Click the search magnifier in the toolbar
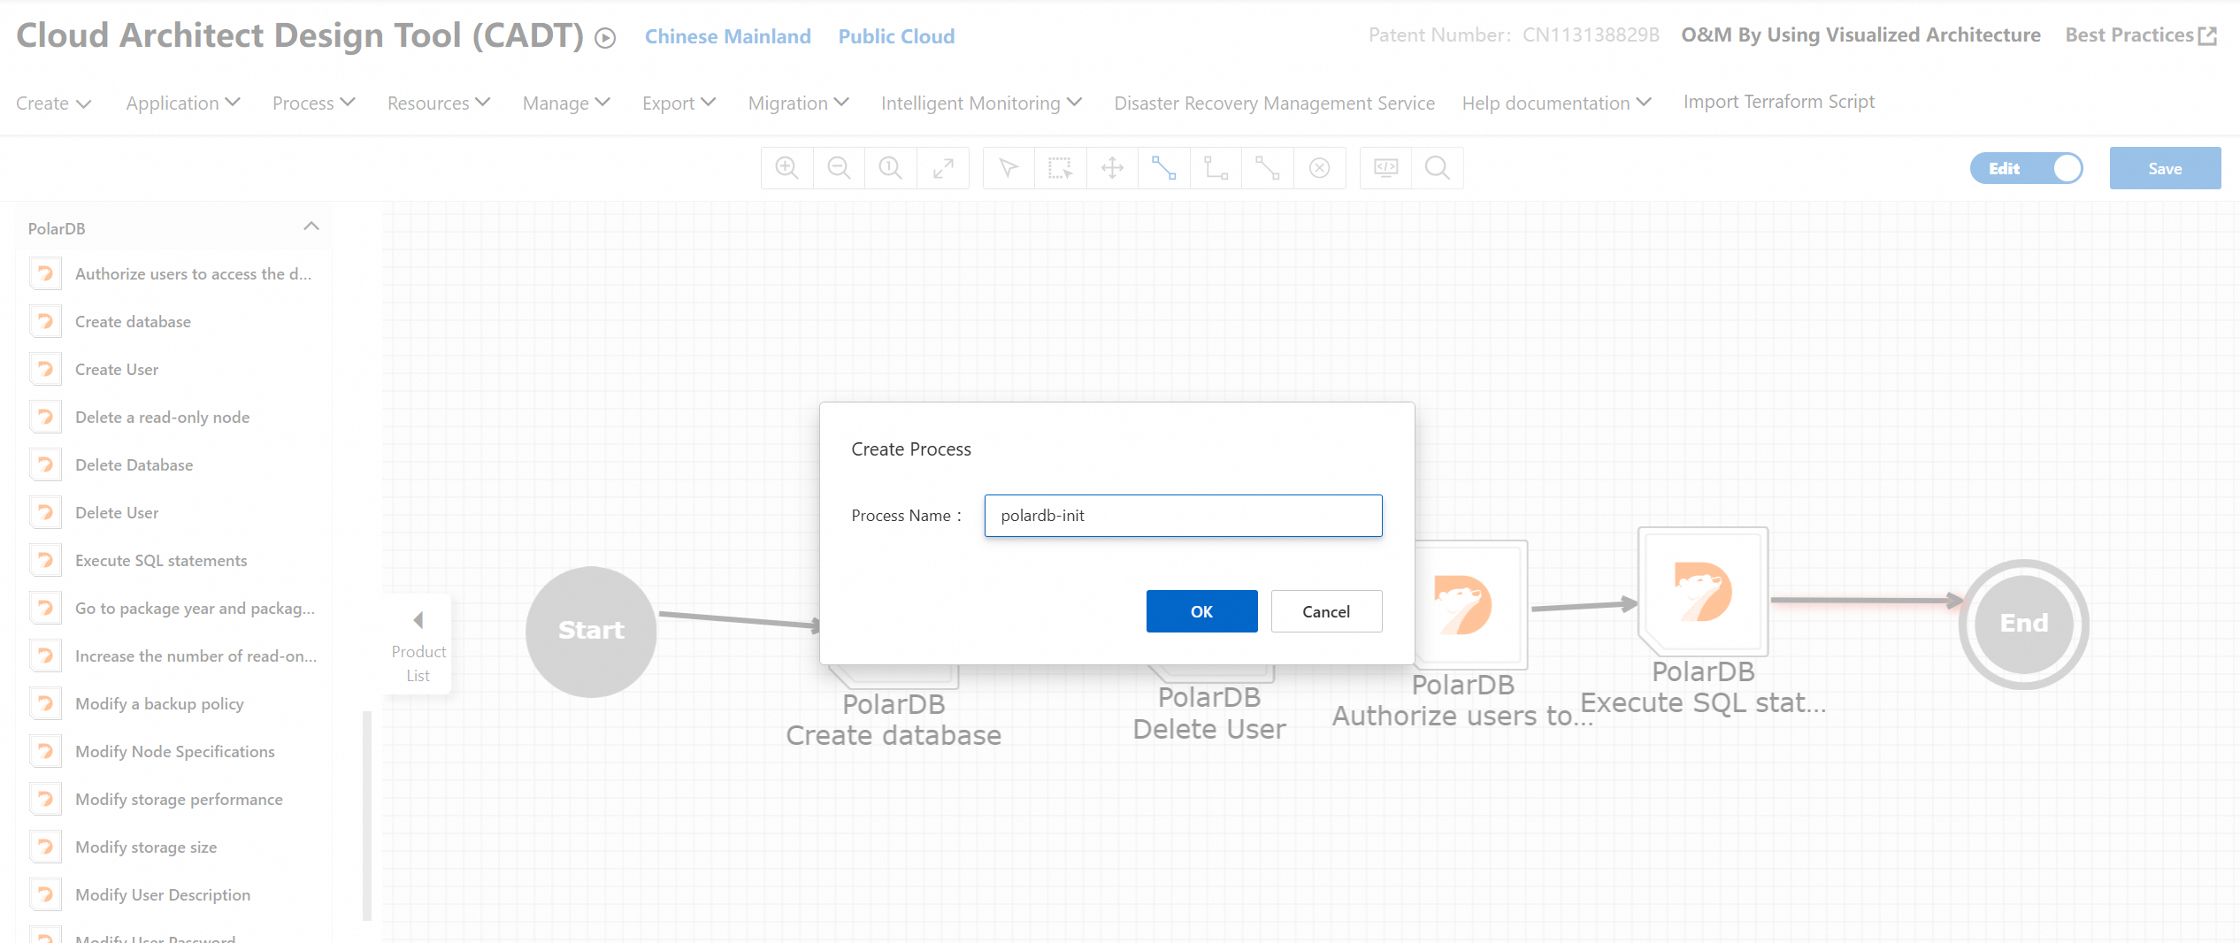Image resolution: width=2240 pixels, height=943 pixels. (1438, 168)
